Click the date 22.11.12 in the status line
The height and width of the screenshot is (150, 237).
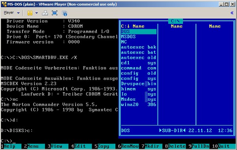coord(200,131)
